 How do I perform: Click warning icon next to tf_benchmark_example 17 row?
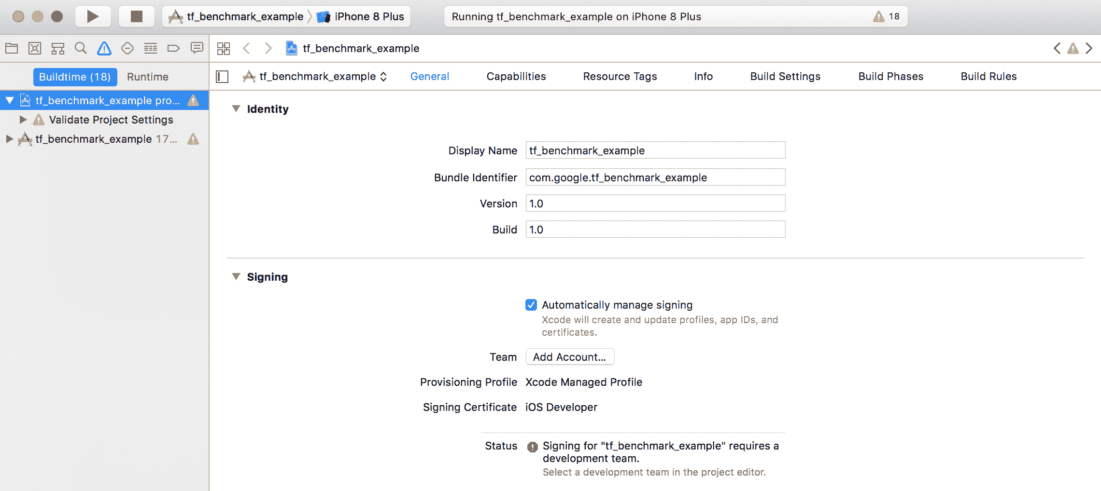[193, 139]
